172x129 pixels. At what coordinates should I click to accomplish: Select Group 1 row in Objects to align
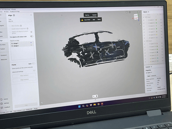tap(22, 43)
